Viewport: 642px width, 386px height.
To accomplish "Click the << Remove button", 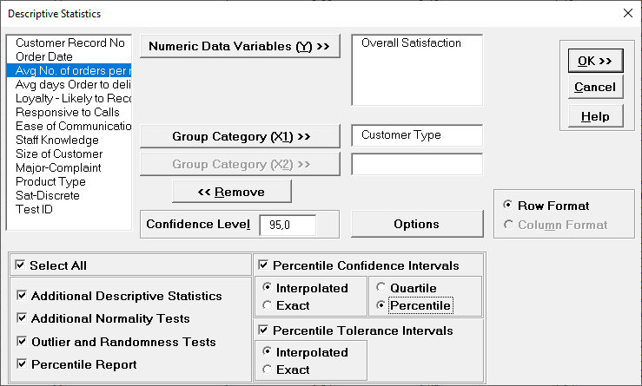I will click(232, 192).
